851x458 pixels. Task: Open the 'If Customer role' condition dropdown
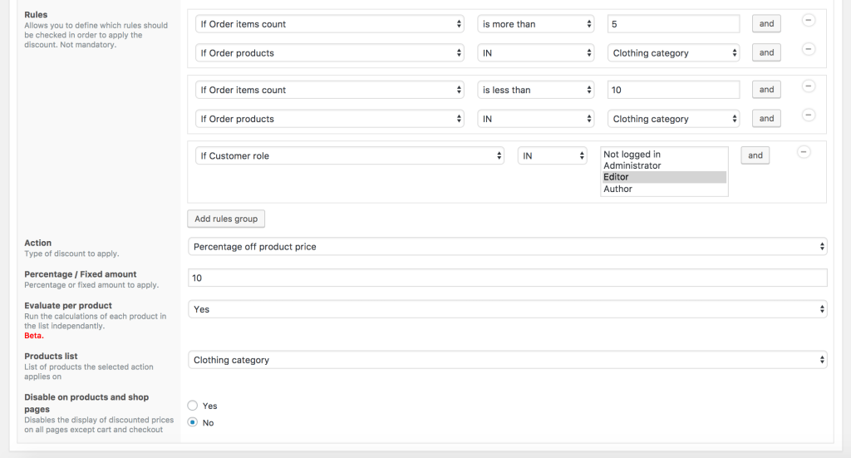tap(350, 155)
